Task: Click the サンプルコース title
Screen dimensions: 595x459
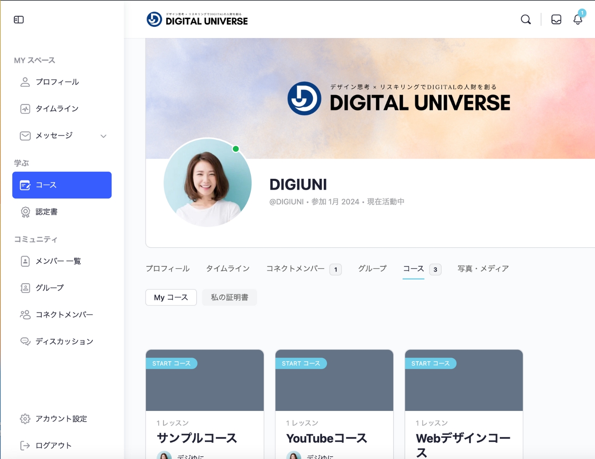Action: click(197, 438)
